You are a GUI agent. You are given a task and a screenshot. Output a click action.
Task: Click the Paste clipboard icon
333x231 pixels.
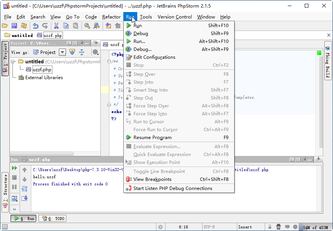point(75,26)
